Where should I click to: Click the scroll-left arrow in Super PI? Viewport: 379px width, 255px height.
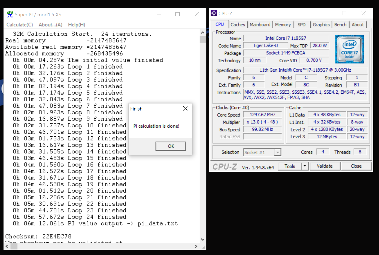pyautogui.click(x=7, y=246)
